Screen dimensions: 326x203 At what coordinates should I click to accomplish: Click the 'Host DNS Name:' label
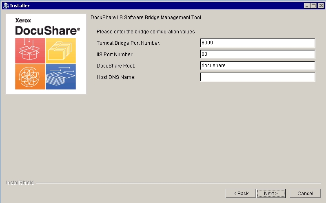[x=116, y=77]
